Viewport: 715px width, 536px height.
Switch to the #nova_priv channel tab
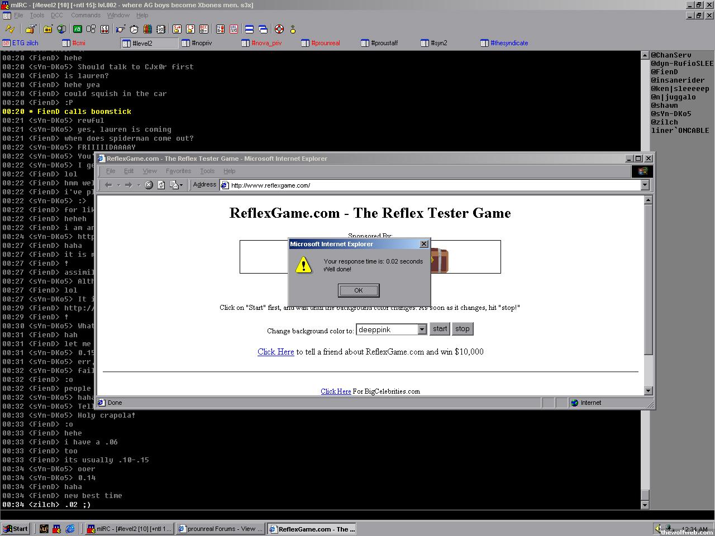pos(266,43)
